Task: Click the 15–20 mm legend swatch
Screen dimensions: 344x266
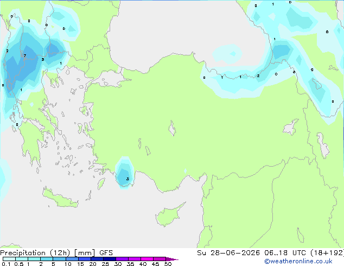Action: pyautogui.click(x=85, y=259)
